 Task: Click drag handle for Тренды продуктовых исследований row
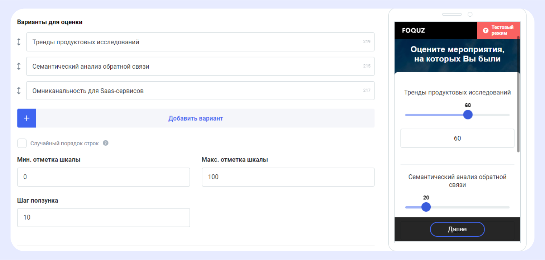pyautogui.click(x=19, y=42)
